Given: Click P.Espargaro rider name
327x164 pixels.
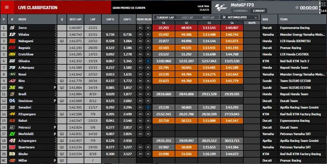Looking at the screenshot, I should click(27, 114).
